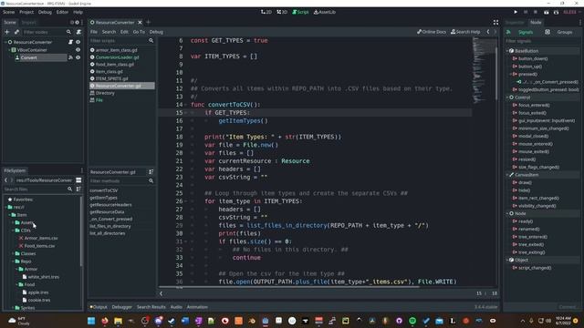Open the Project menu

[26, 12]
